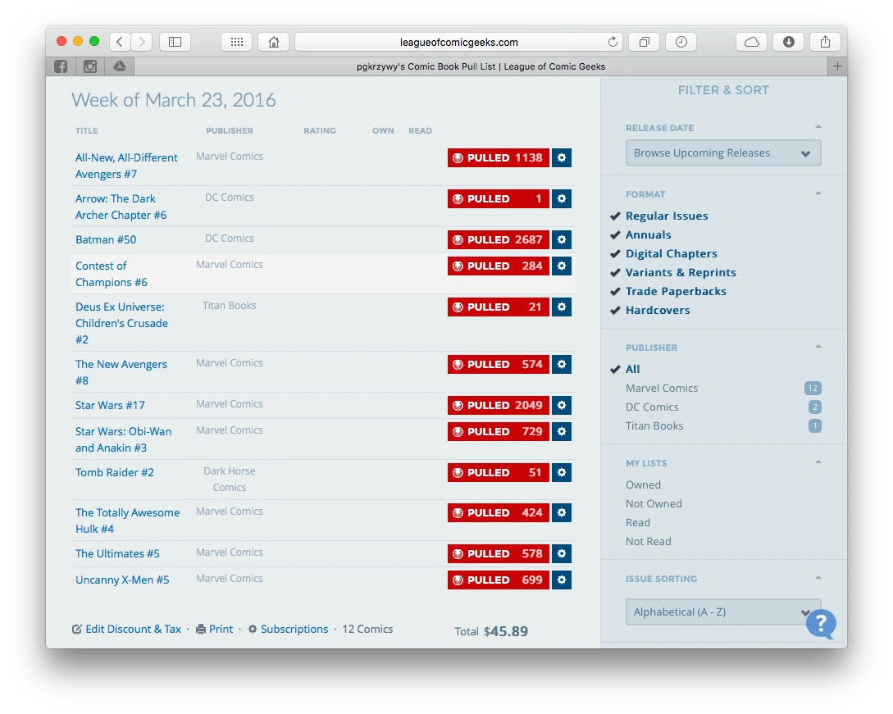Open settings gear for The Totally Awesome Hulk
This screenshot has width=893, height=714.
(x=562, y=513)
